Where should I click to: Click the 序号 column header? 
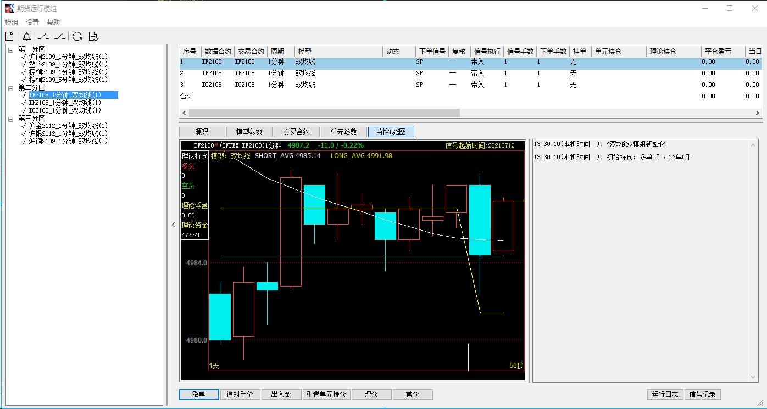pos(189,51)
